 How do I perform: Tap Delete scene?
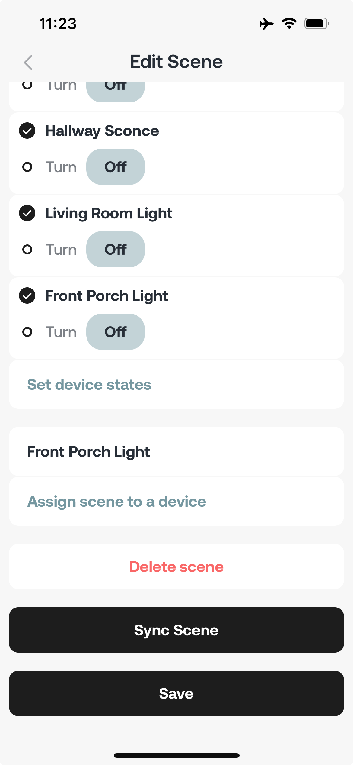click(x=176, y=566)
